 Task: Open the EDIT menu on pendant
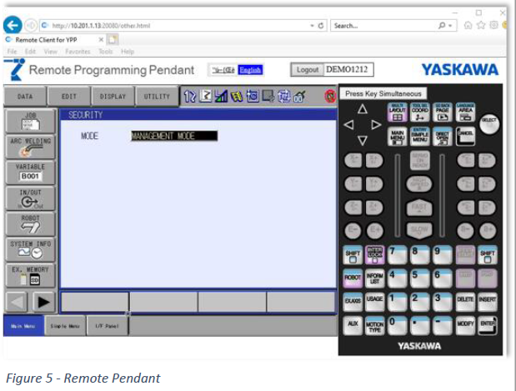click(69, 97)
